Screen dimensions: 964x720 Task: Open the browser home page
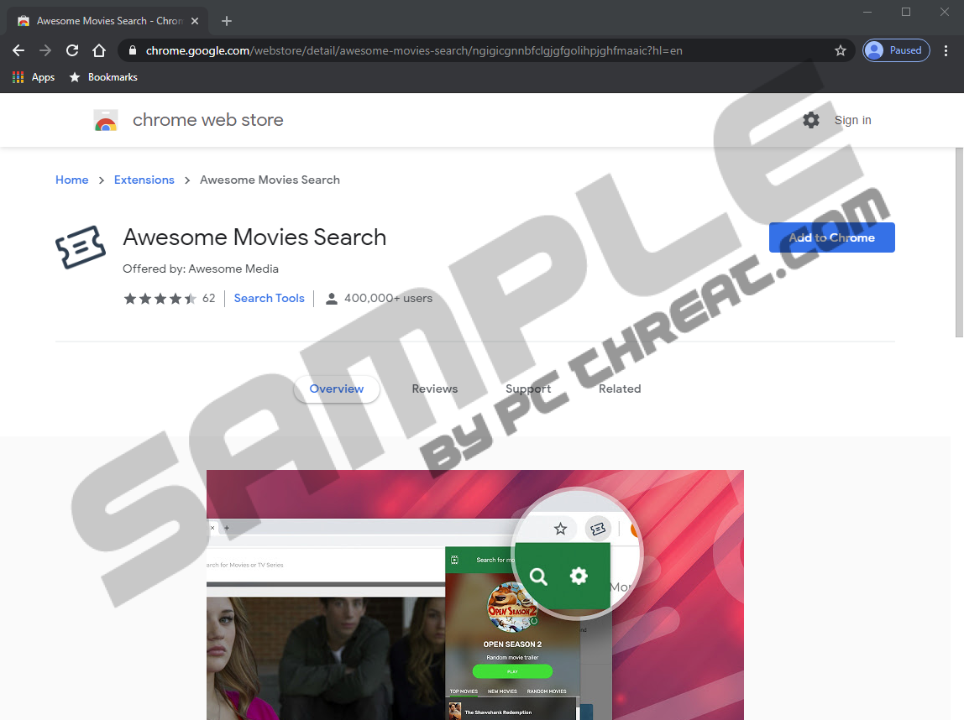coord(99,50)
